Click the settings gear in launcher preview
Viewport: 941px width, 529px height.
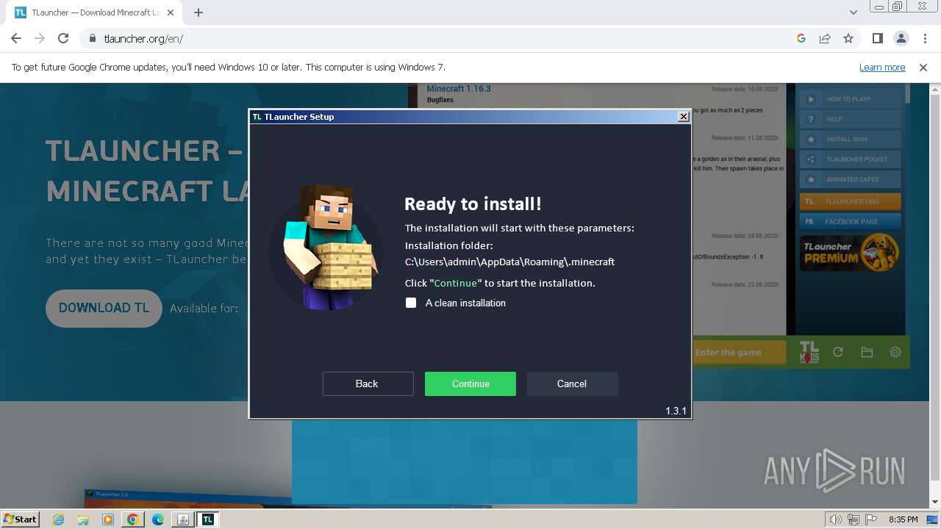point(895,352)
